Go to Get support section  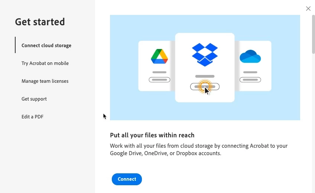[x=34, y=99]
